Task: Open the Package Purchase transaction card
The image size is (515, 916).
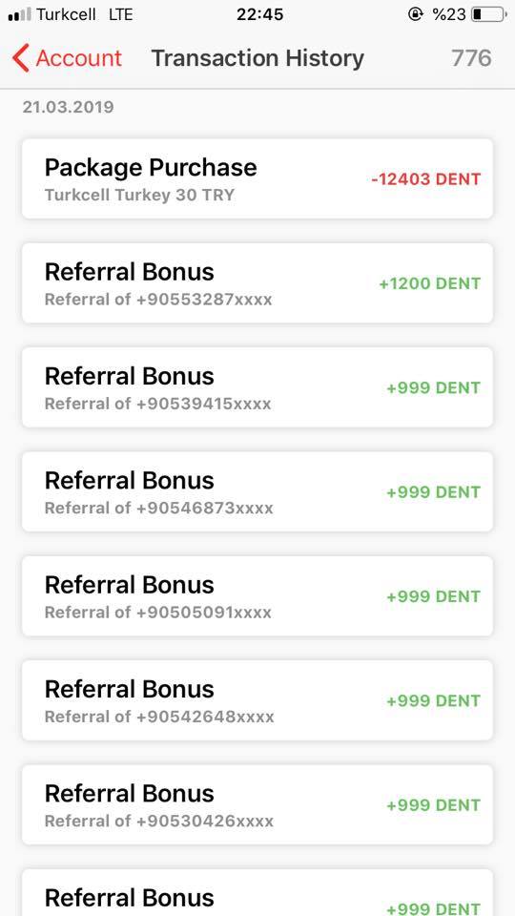Action: [257, 178]
